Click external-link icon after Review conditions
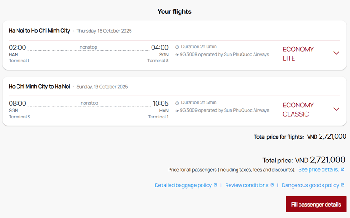This screenshot has width=350, height=218. click(x=272, y=185)
